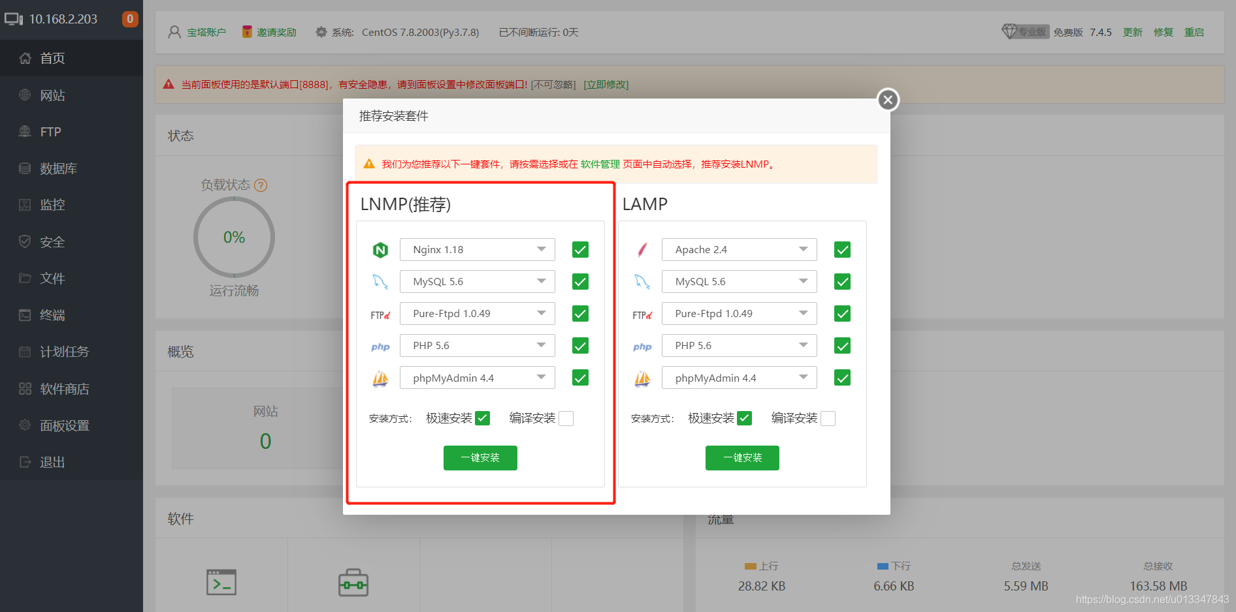Click the warning triangle in dialog notice
The width and height of the screenshot is (1236, 612).
(x=369, y=164)
